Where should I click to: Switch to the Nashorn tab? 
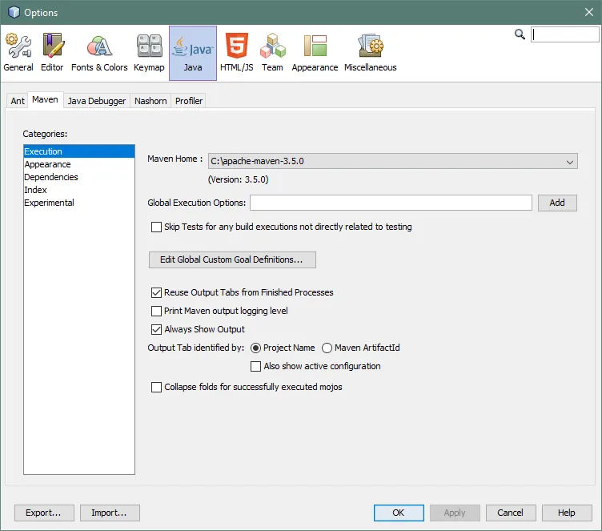(150, 101)
